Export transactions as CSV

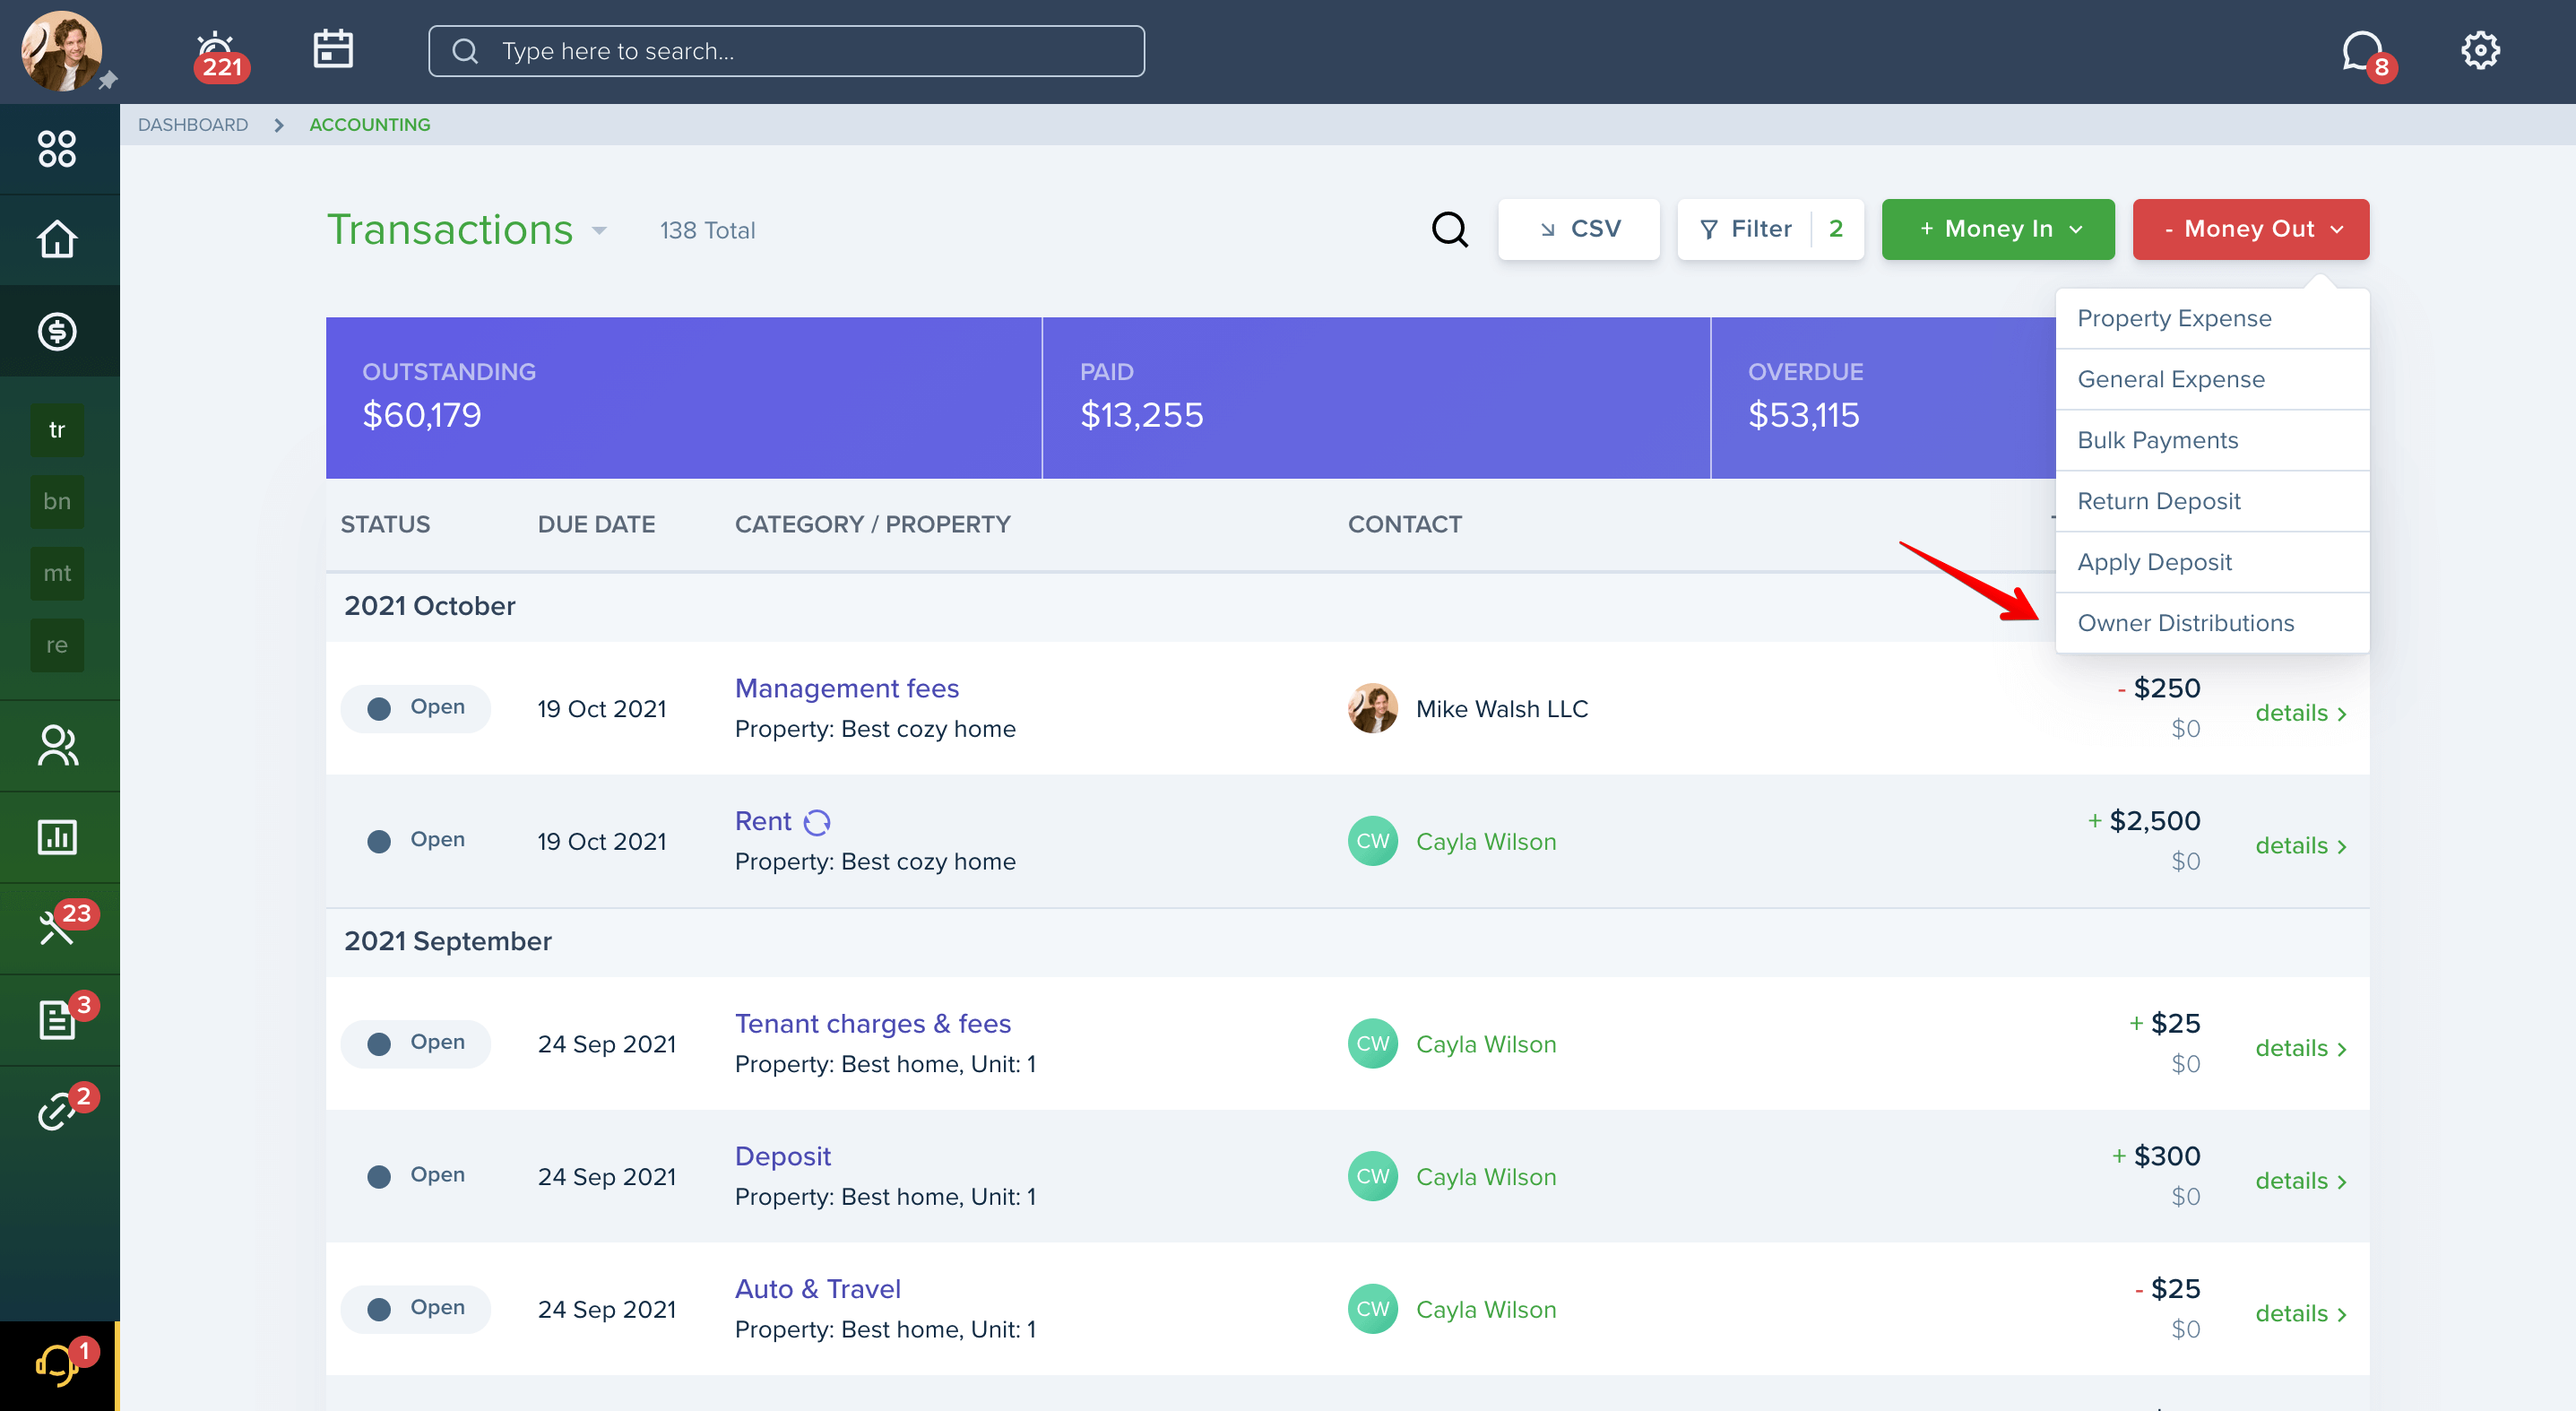pyautogui.click(x=1578, y=229)
